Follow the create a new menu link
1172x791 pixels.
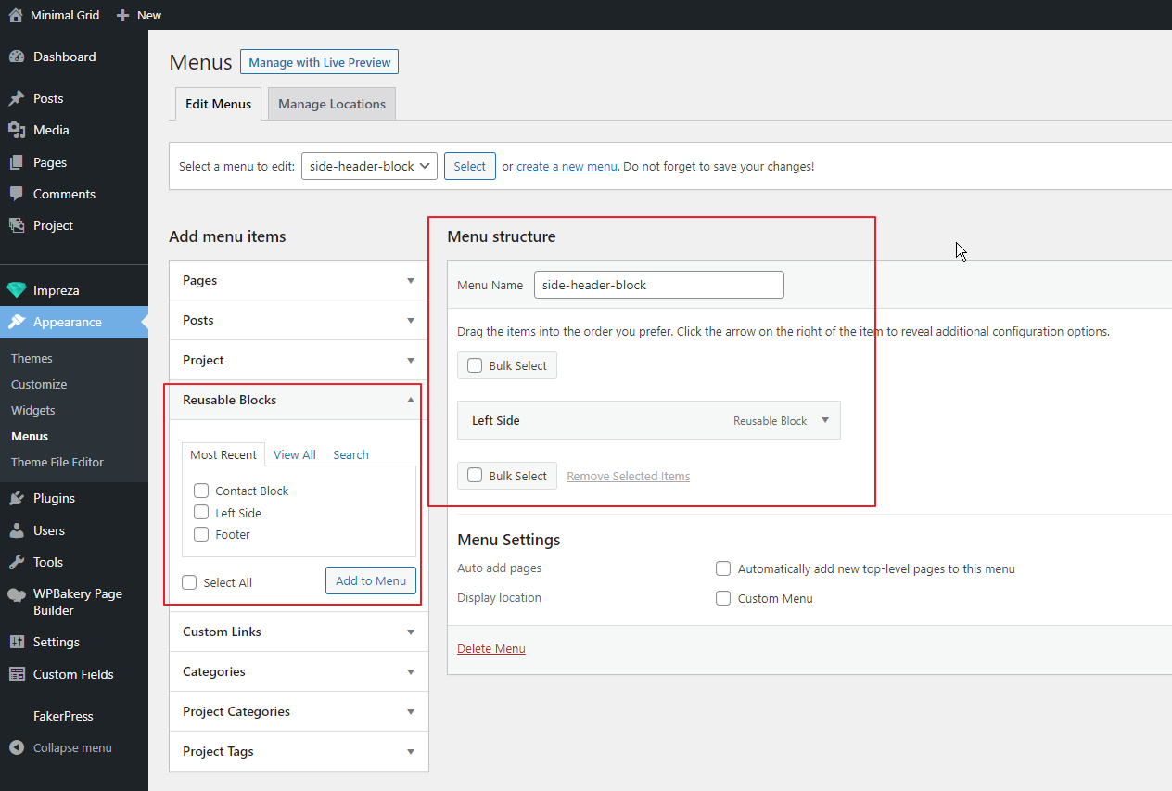pyautogui.click(x=567, y=166)
